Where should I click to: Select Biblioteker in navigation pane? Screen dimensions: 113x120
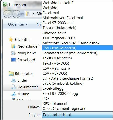(x=24, y=74)
